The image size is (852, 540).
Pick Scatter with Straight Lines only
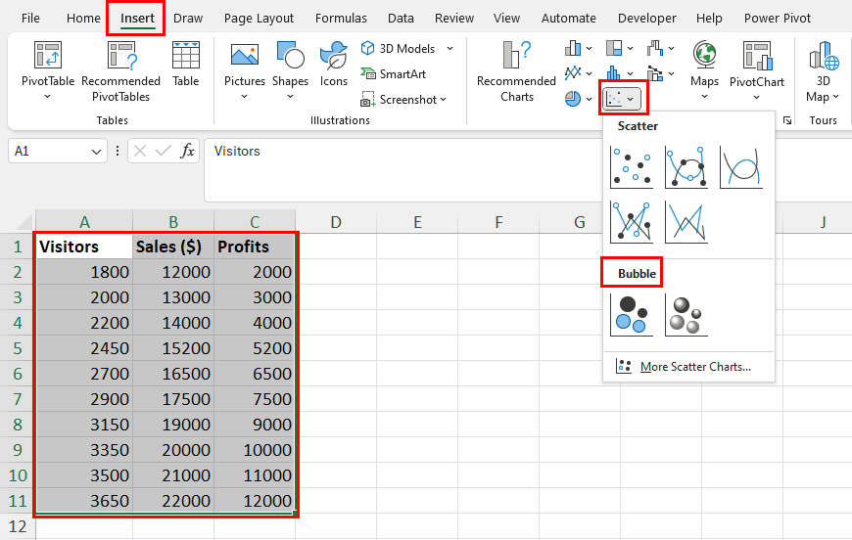click(x=686, y=222)
